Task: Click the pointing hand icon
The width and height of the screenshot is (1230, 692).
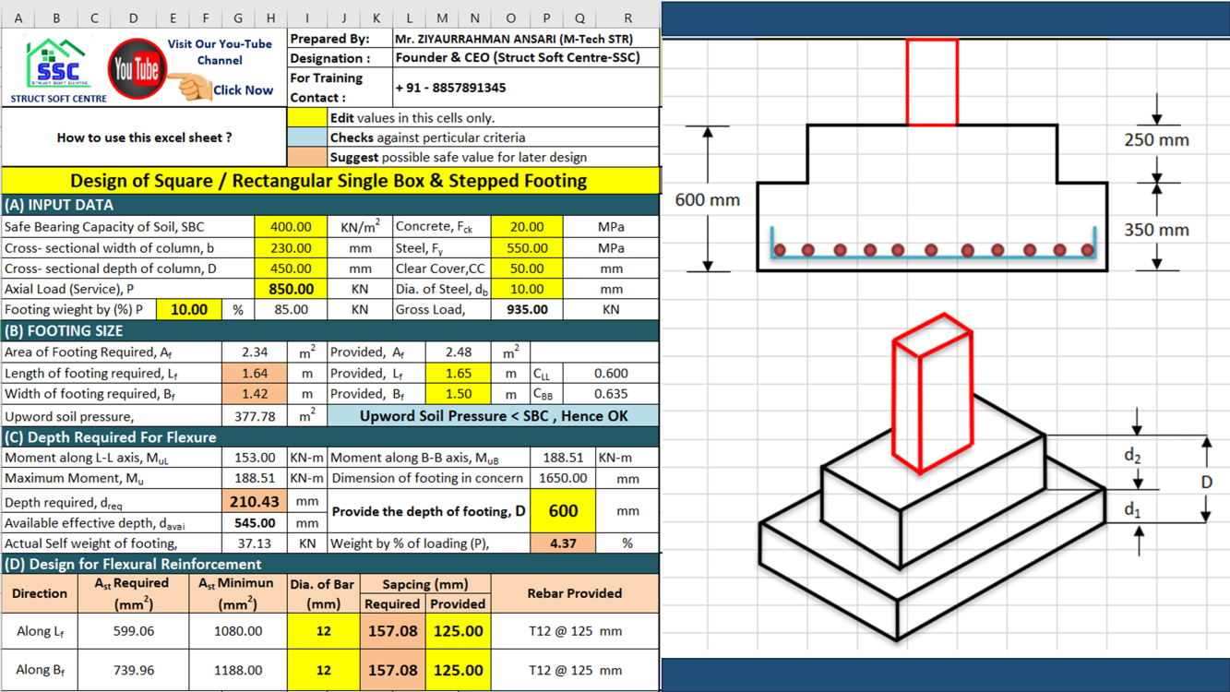Action: point(194,88)
